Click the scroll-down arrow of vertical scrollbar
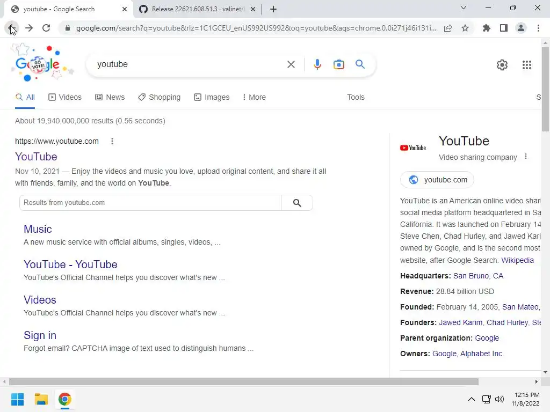The width and height of the screenshot is (550, 412). (x=545, y=372)
